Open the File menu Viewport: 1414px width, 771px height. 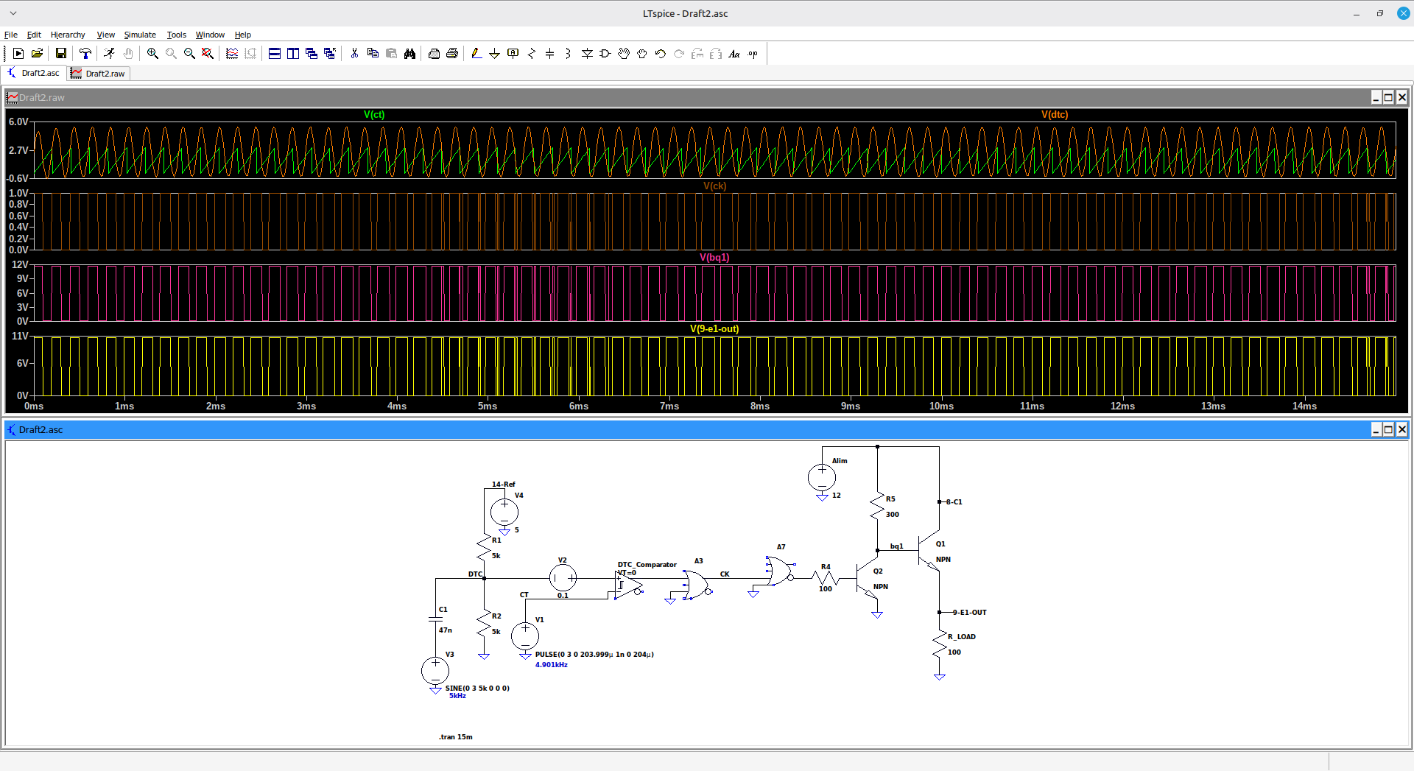click(x=11, y=35)
